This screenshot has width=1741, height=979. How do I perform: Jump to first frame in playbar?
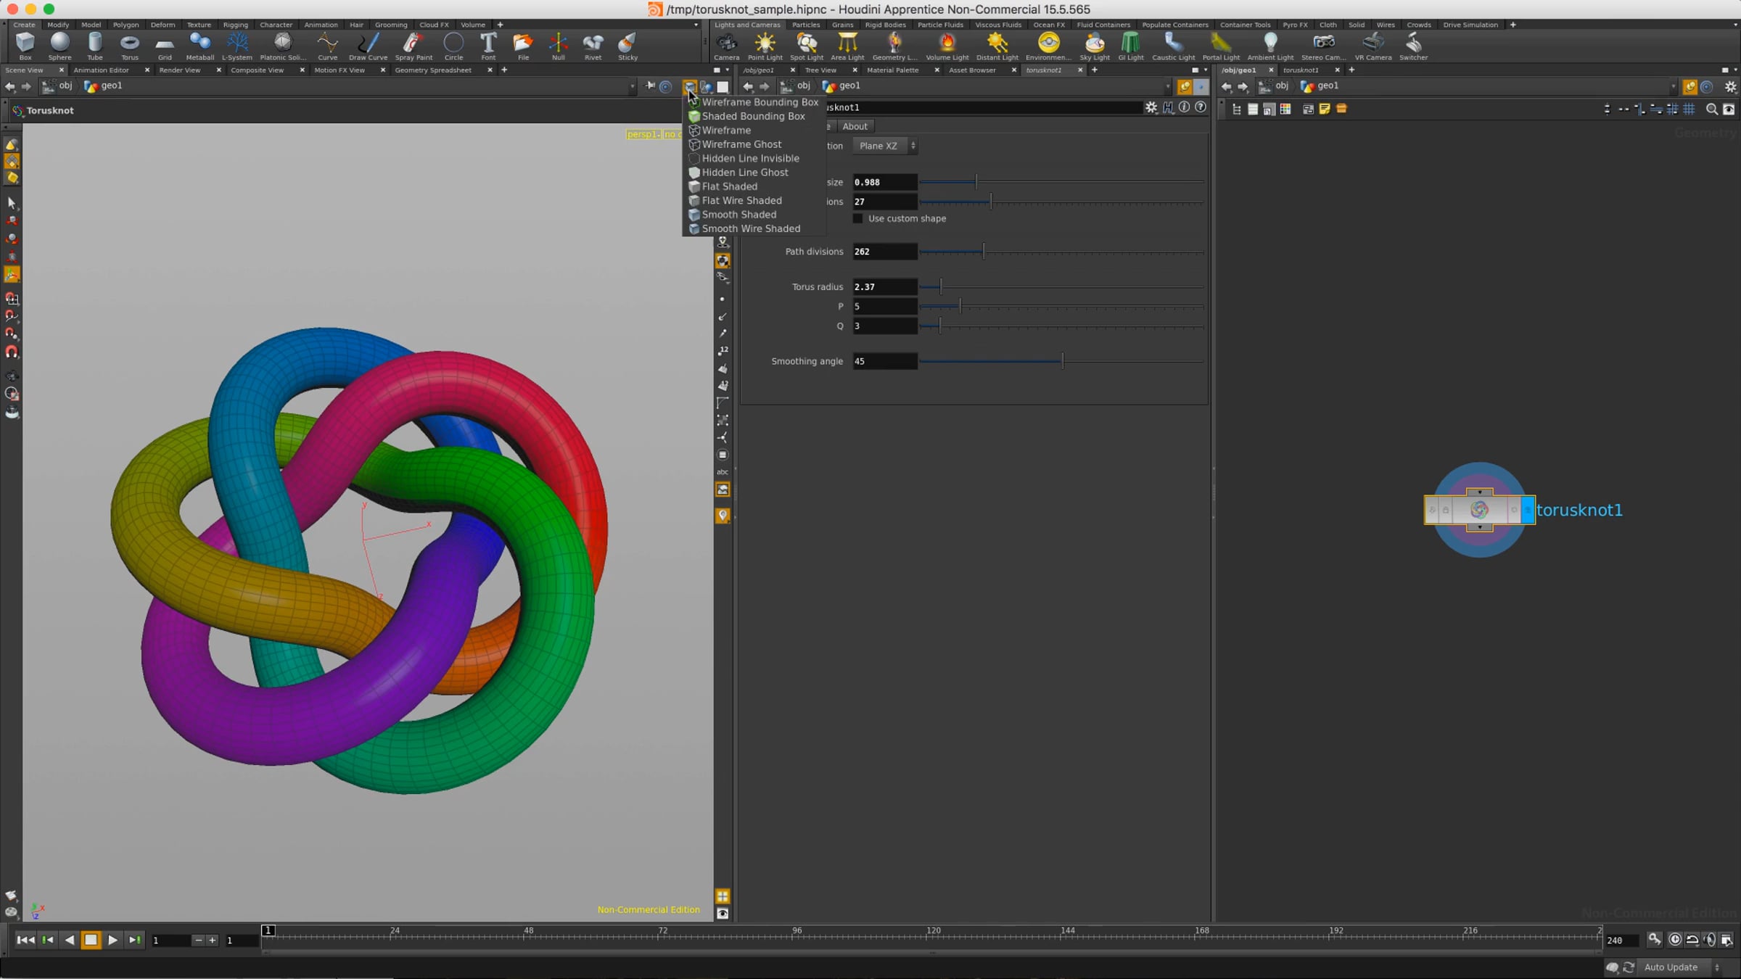[25, 940]
